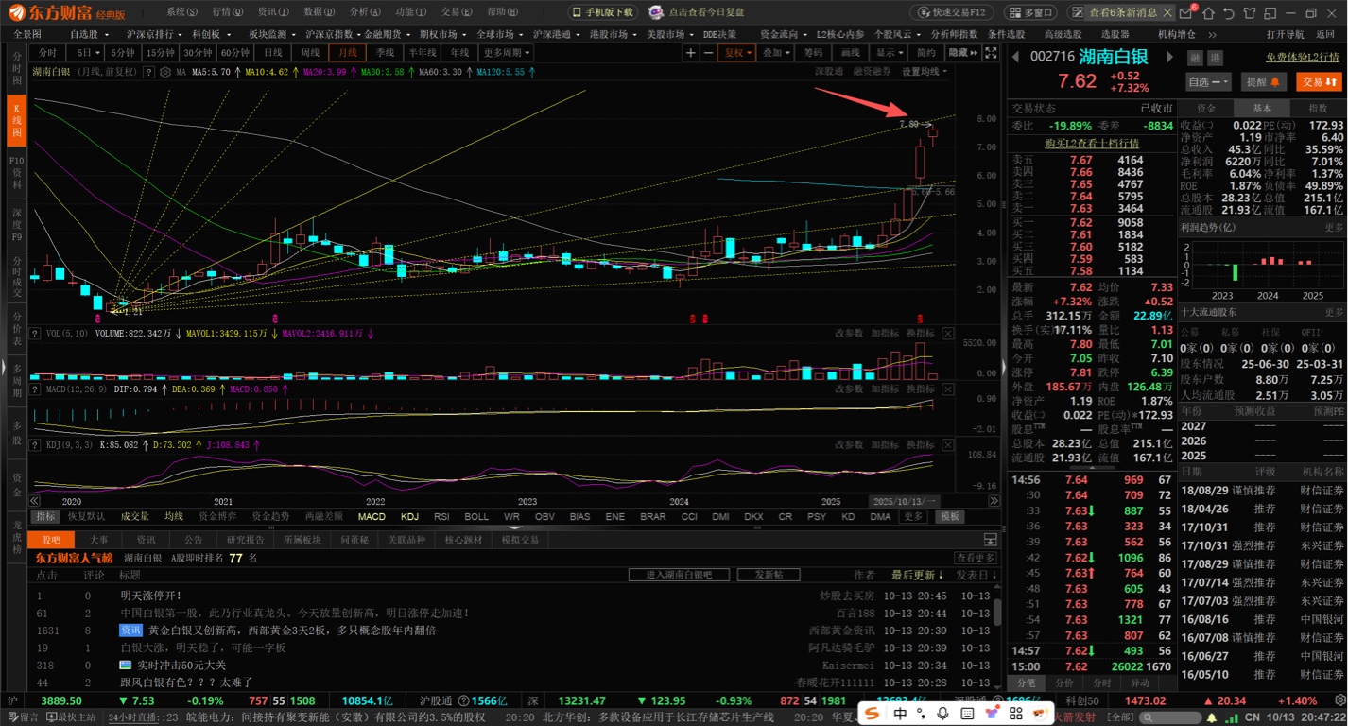Click the 融 margin badge
This screenshot has height=726, width=1348.
(x=1196, y=57)
